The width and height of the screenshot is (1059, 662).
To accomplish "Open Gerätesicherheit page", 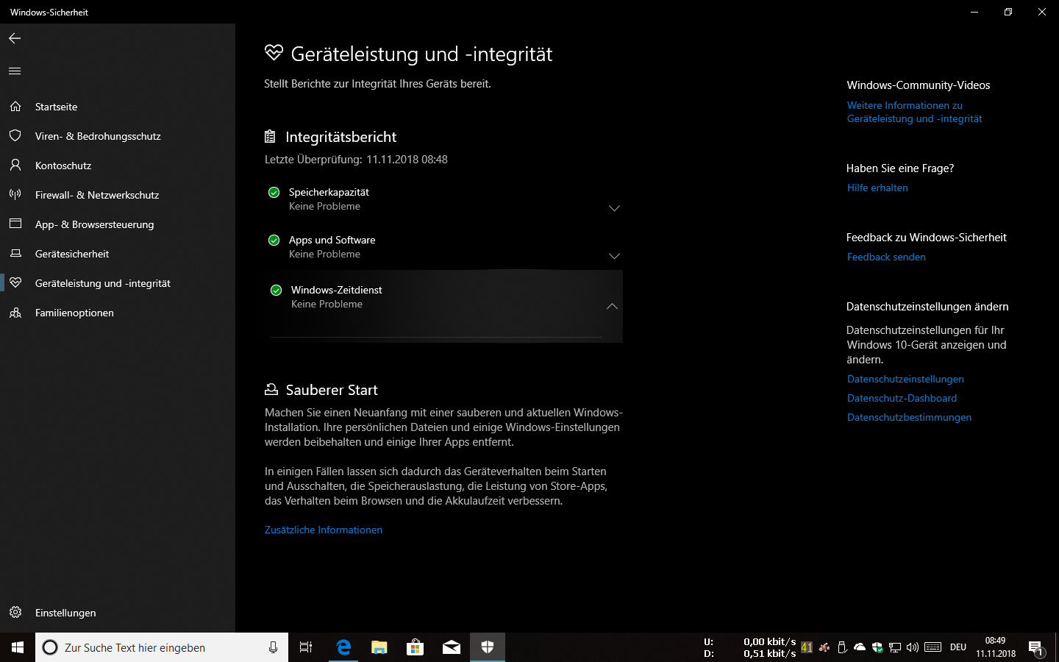I will [118, 254].
